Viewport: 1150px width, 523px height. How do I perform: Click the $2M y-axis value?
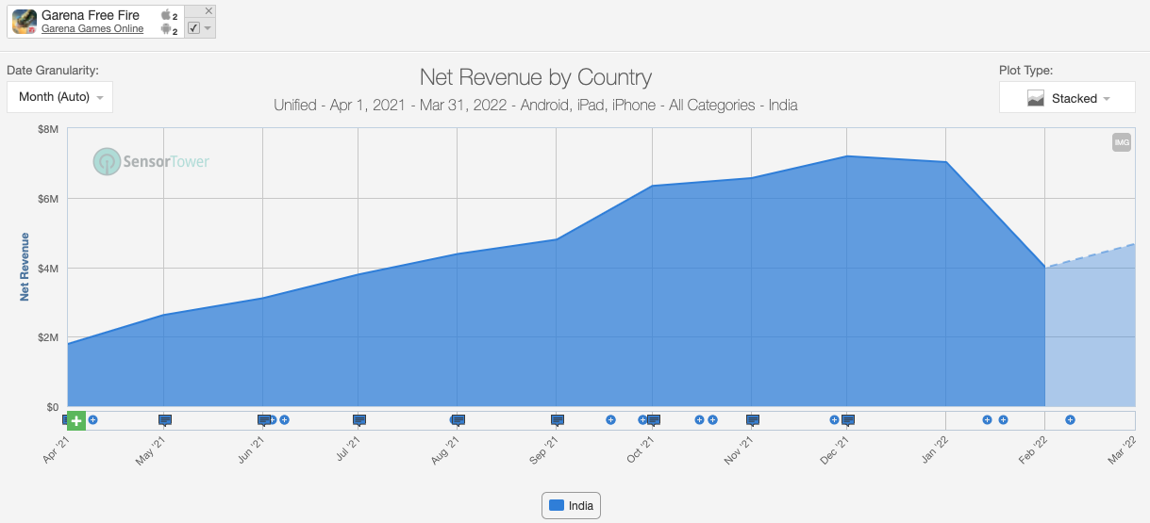pos(47,337)
